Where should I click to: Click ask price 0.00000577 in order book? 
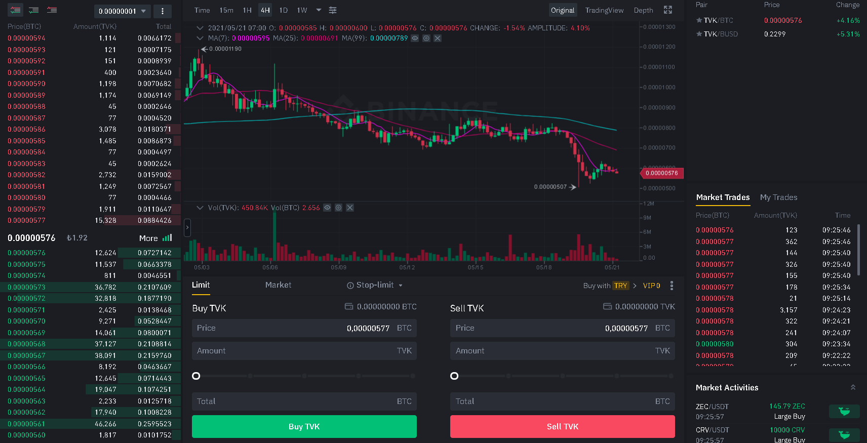[26, 220]
